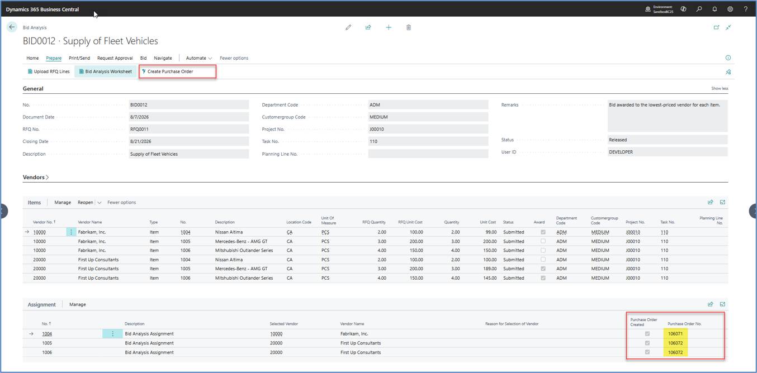Click the Bid Analysis breadcrumb
Viewport: 757px width, 373px height.
pos(35,27)
